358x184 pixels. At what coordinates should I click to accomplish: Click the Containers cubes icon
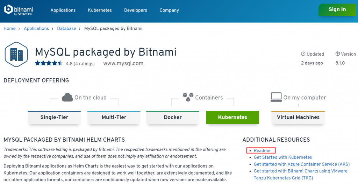click(188, 97)
